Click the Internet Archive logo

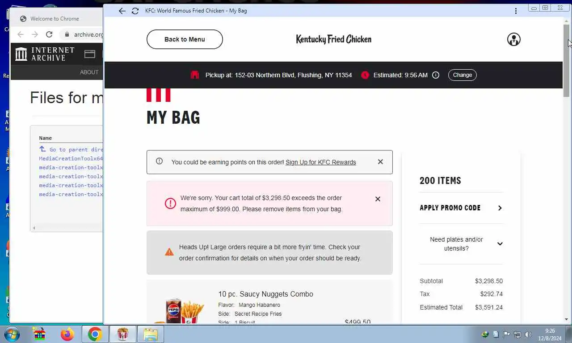[x=45, y=54]
